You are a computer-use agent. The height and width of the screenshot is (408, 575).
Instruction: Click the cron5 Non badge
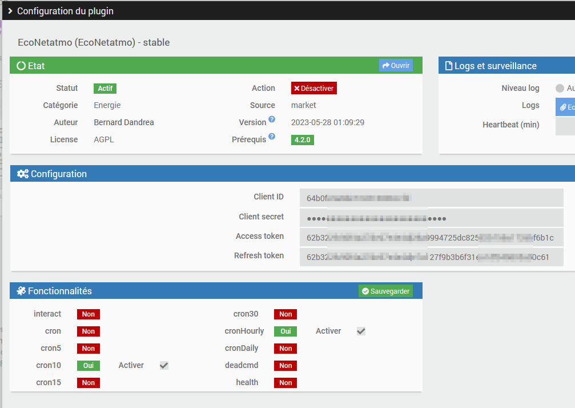click(x=89, y=349)
